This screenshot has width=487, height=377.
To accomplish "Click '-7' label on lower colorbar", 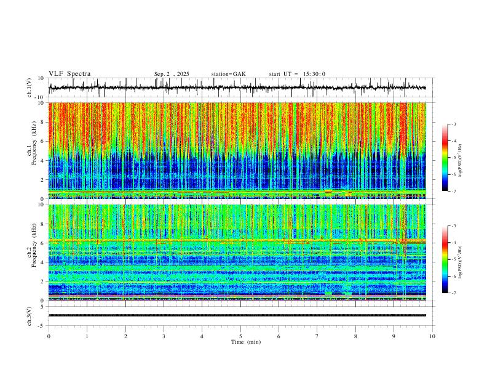I will (454, 293).
